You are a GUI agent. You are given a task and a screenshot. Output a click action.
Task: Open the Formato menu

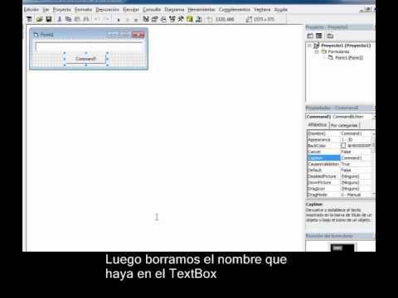(83, 10)
